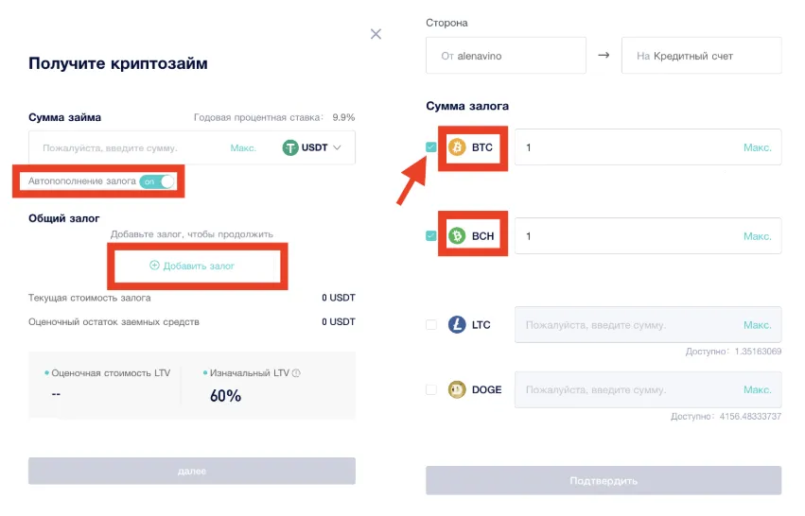Open the От alenavino source selector
Viewport: 805px width, 516px height.
click(x=505, y=56)
